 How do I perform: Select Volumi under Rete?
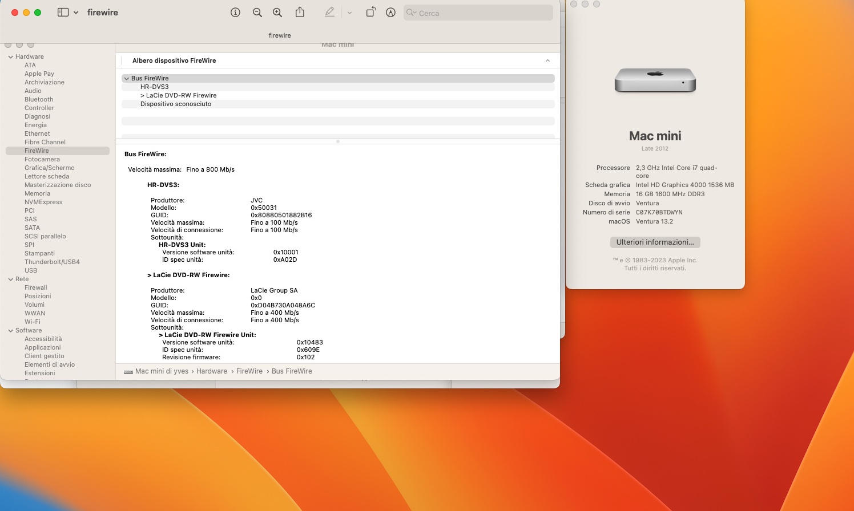(x=34, y=305)
